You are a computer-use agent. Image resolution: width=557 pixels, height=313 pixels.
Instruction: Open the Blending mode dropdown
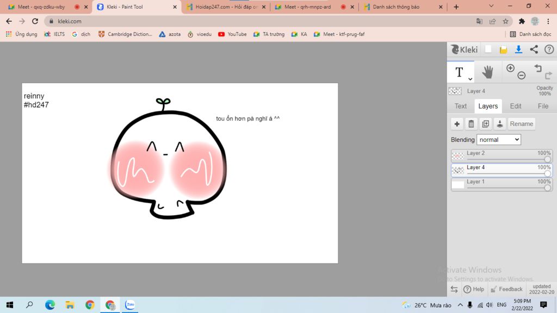498,140
